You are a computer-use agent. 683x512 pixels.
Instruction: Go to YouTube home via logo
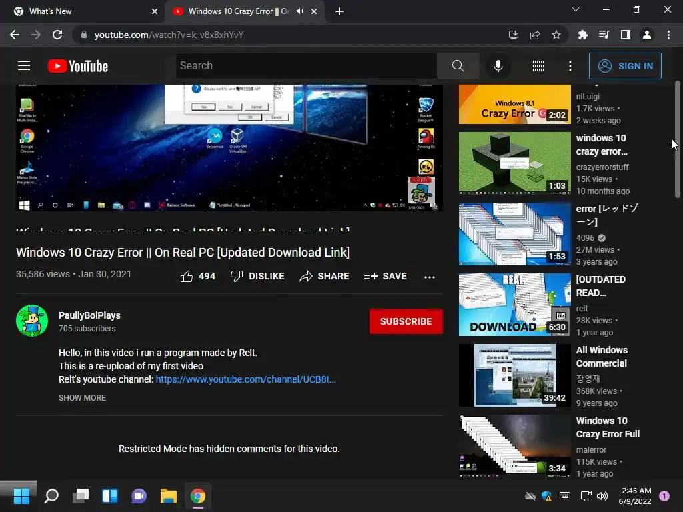pos(78,66)
